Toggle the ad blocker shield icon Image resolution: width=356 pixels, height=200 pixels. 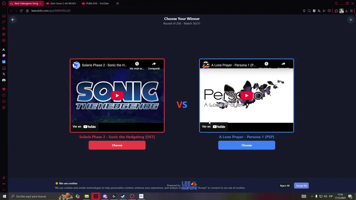coord(314,11)
